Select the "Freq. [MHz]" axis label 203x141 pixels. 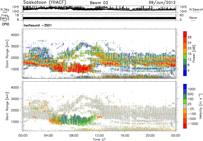pyautogui.click(x=5, y=17)
